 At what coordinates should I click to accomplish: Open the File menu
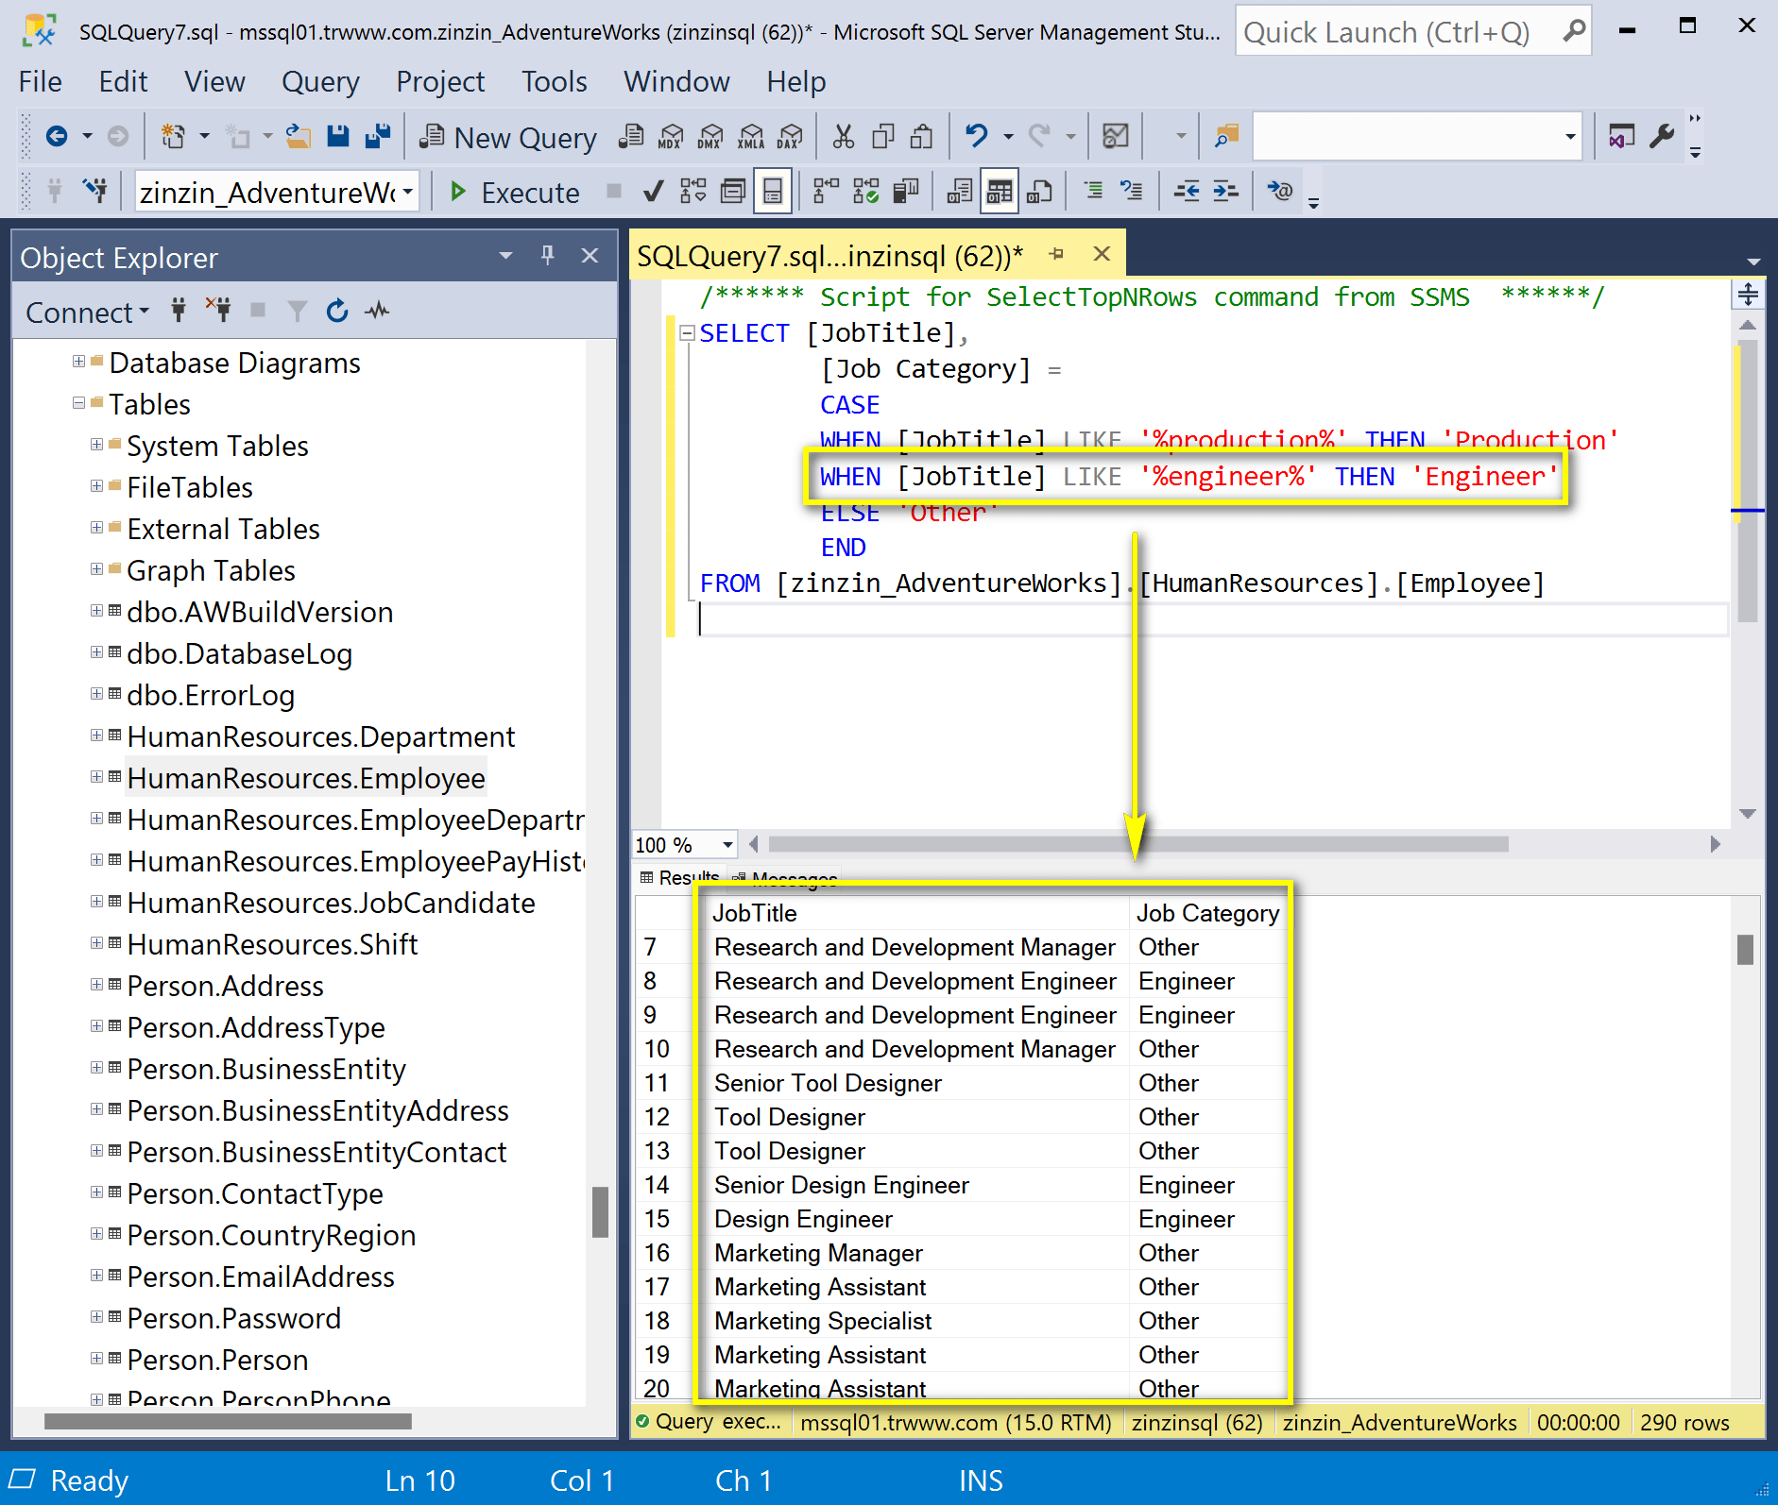coord(40,82)
